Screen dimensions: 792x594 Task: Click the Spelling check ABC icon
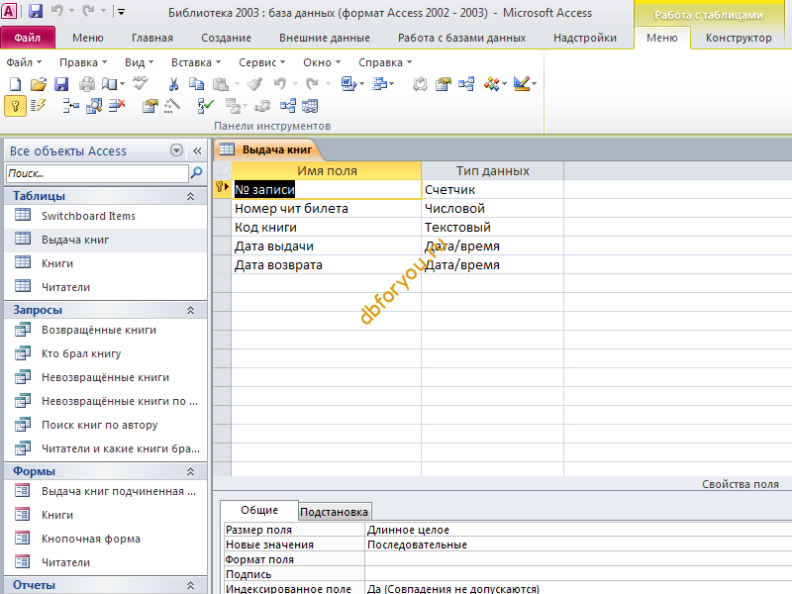[x=141, y=83]
